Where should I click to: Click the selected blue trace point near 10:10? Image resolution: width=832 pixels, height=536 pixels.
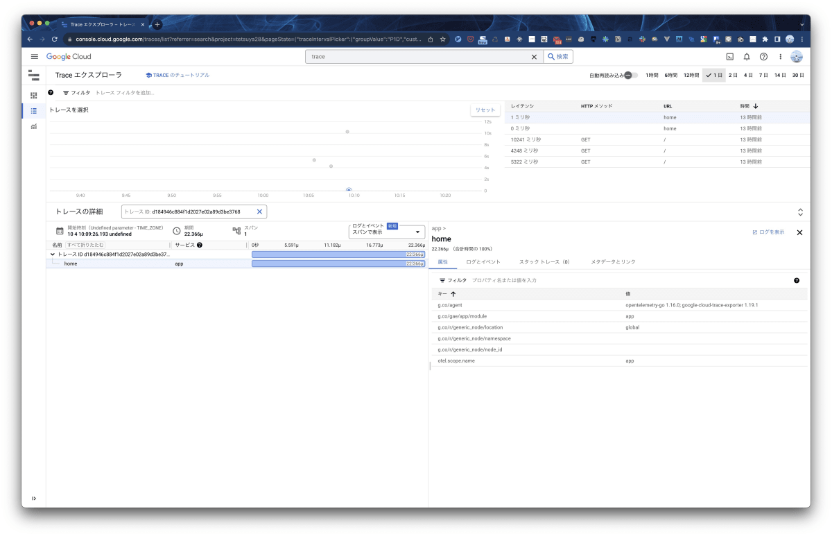[x=349, y=190]
